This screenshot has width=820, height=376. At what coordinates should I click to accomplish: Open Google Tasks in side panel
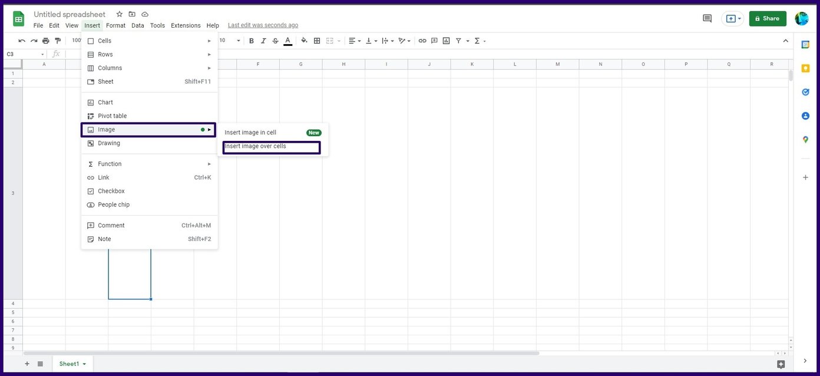point(805,92)
